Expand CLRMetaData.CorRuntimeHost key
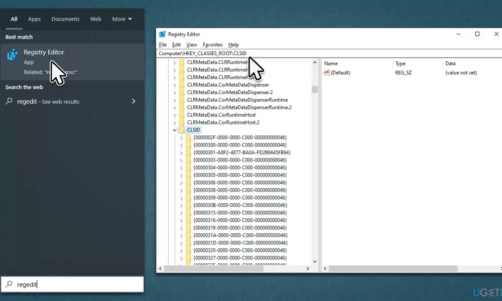Image resolution: width=502 pixels, height=301 pixels. [x=175, y=115]
